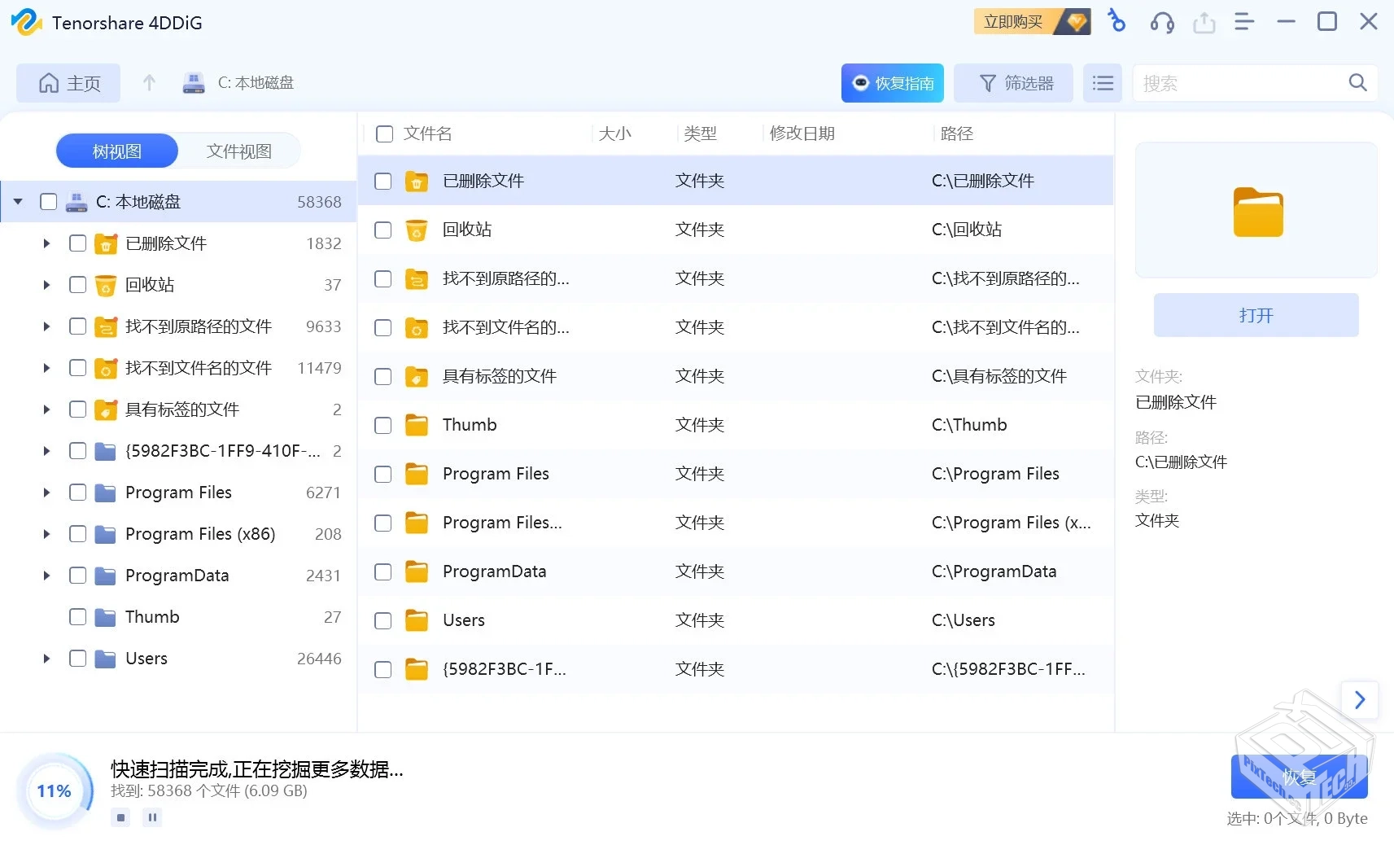The image size is (1394, 845).
Task: Select the 树视图 tab
Action: [116, 151]
